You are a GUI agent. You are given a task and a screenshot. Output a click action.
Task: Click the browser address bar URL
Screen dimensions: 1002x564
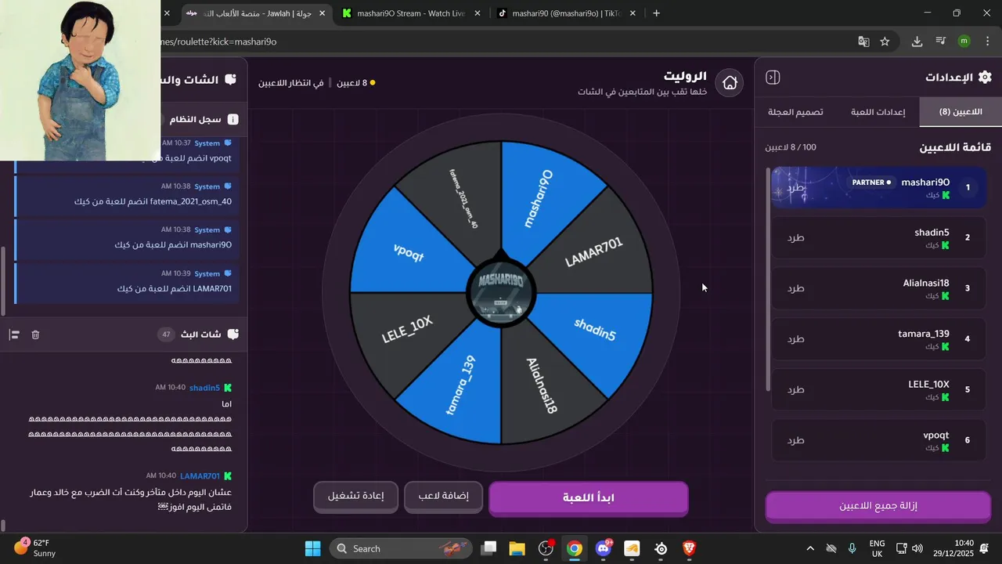click(219, 42)
